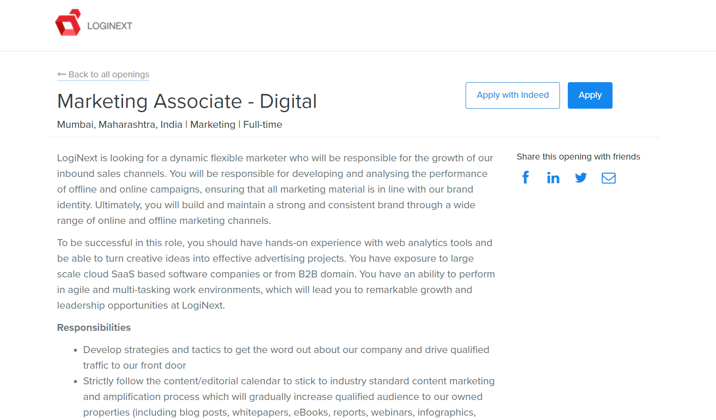Click the blue Apply button
This screenshot has width=716, height=420.
590,95
